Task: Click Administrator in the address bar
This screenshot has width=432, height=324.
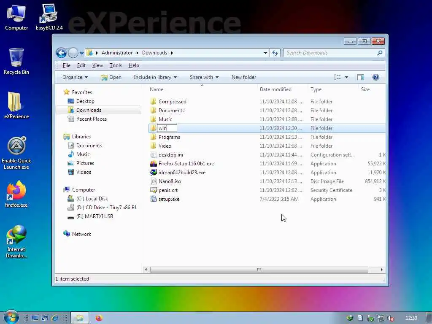Action: (117, 53)
